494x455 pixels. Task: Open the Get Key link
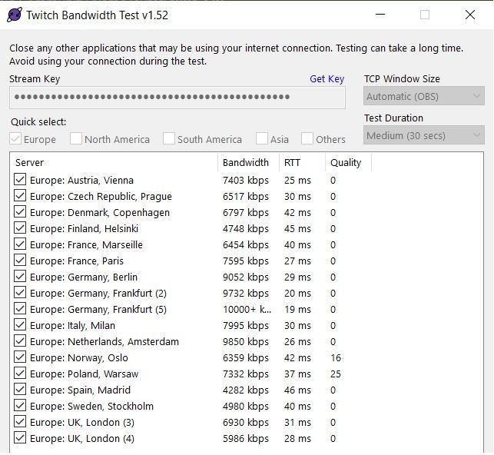click(327, 79)
